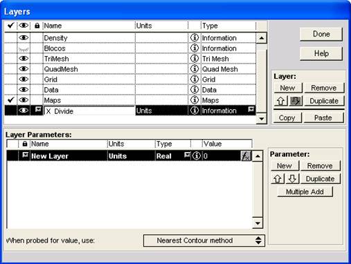Select the QuadMesh layer name
Viewport: 351px width, 264px height.
(61, 69)
